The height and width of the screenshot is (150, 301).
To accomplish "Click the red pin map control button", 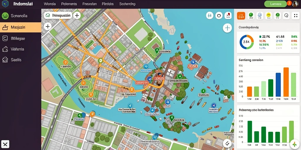I will [228, 16].
